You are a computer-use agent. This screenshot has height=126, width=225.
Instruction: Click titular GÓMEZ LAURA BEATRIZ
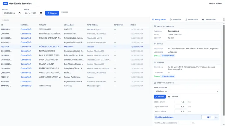pos(50,47)
